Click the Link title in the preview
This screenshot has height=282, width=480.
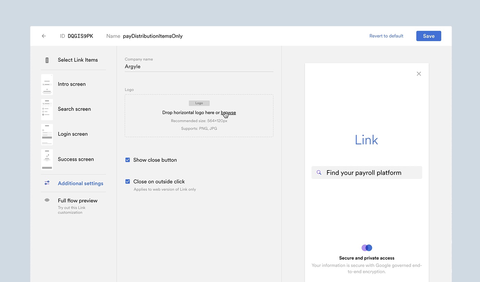coord(367,140)
